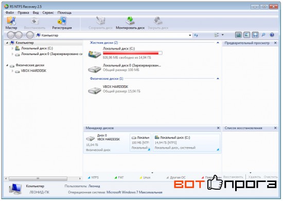
Task: Select Локальный диск 0 in tree
Action: 51,54
